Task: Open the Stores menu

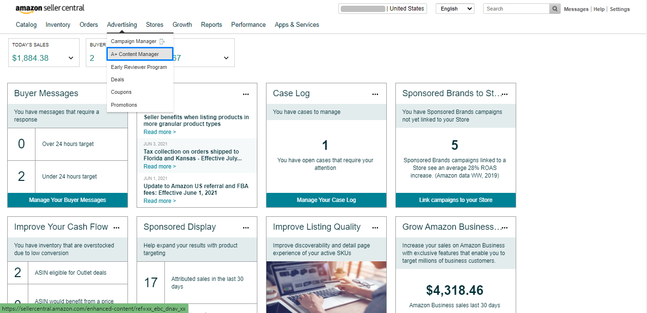Action: coord(155,24)
